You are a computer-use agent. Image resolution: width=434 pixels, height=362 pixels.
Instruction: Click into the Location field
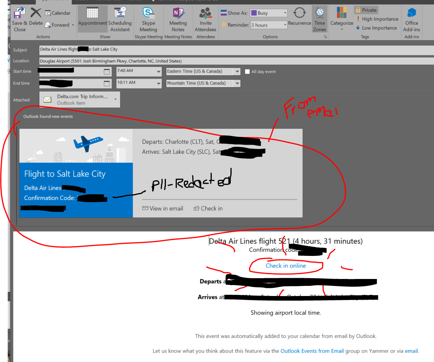pyautogui.click(x=236, y=61)
